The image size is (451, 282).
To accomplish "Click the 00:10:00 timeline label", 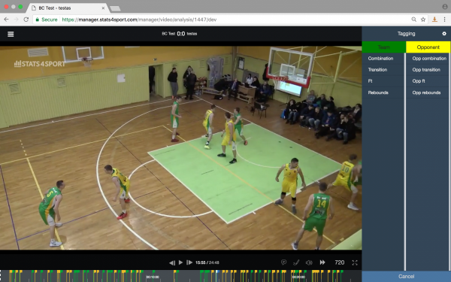I will (x=153, y=277).
